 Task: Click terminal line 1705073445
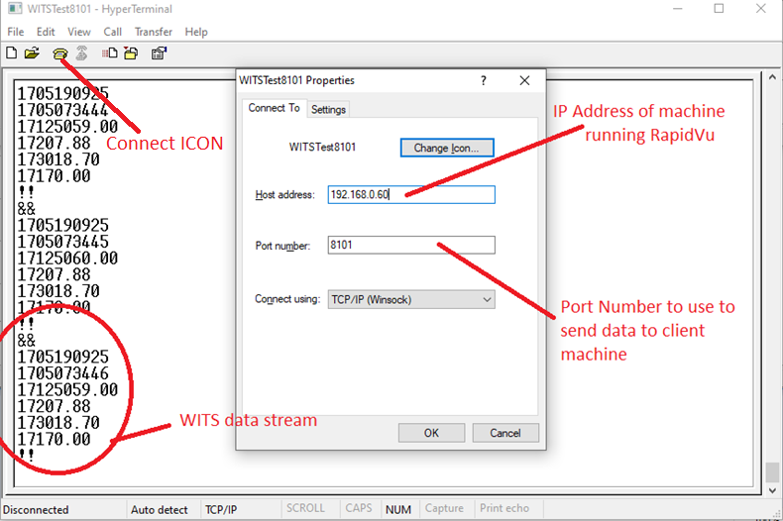[x=62, y=242]
